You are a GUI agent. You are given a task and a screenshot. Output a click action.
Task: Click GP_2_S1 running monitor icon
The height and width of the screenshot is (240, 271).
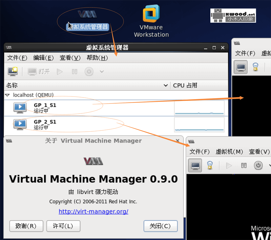pyautogui.click(x=20, y=125)
